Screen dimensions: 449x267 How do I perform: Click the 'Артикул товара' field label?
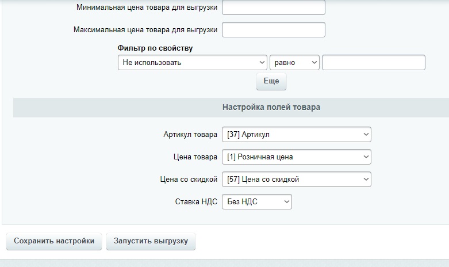pyautogui.click(x=190, y=135)
